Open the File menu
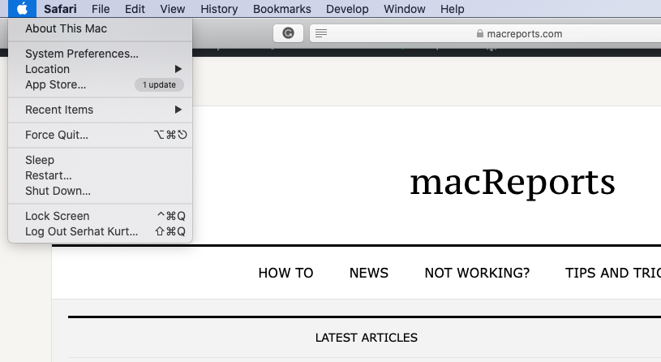 (101, 9)
